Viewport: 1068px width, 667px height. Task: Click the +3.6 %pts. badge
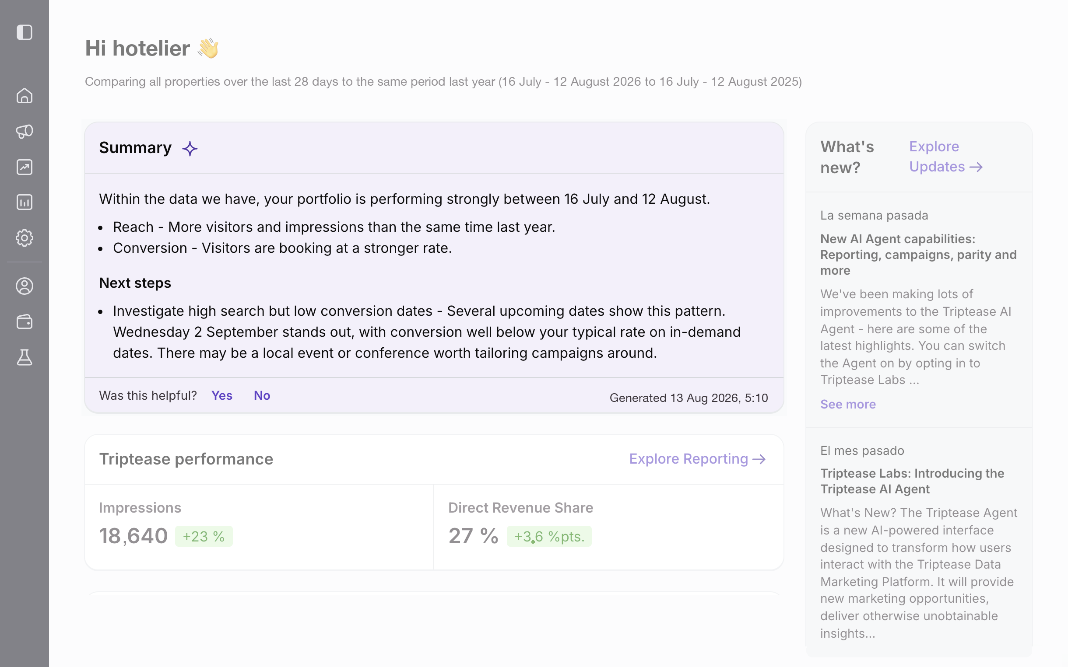(x=549, y=536)
